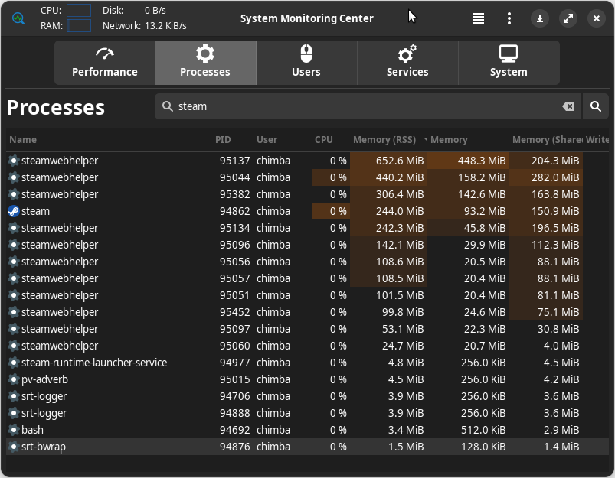
Task: Open the hamburger list menu icon
Action: (x=478, y=18)
